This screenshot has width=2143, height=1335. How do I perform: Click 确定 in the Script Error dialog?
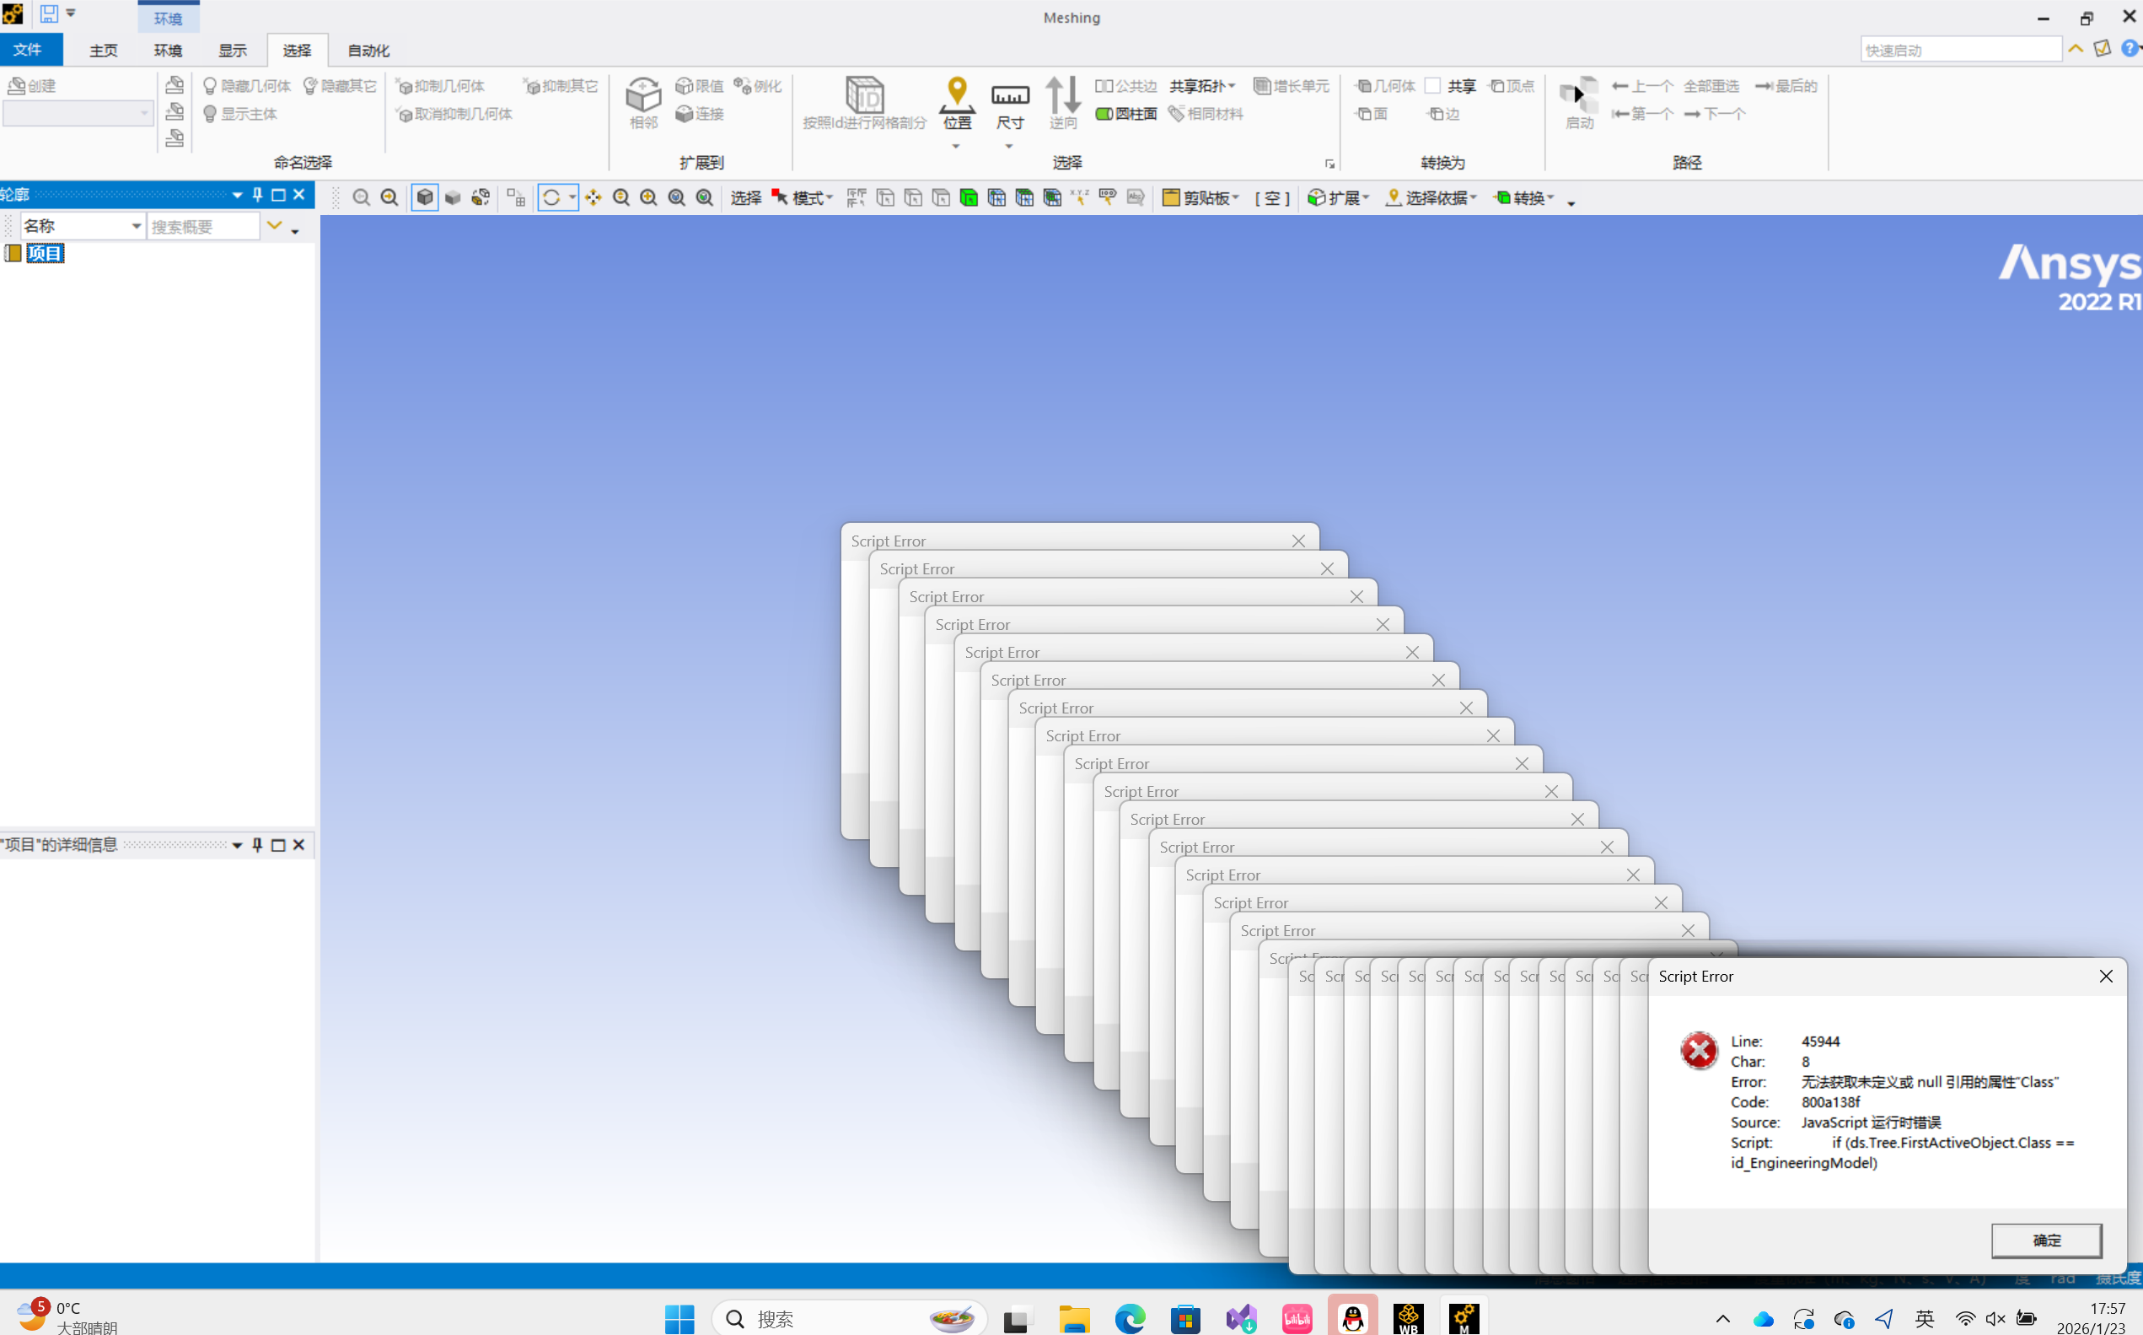[x=2046, y=1240]
